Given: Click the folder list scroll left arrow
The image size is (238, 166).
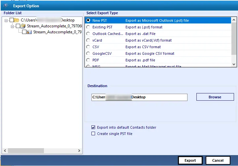Looking at the screenshot, I should pos(5,150).
